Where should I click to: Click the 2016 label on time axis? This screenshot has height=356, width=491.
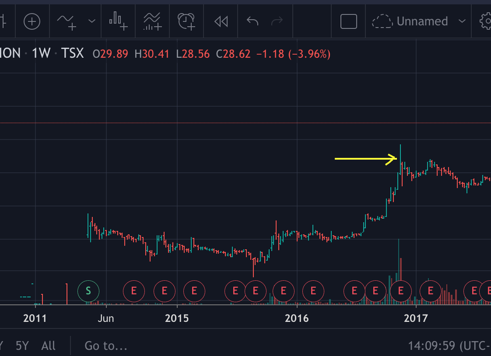297,318
